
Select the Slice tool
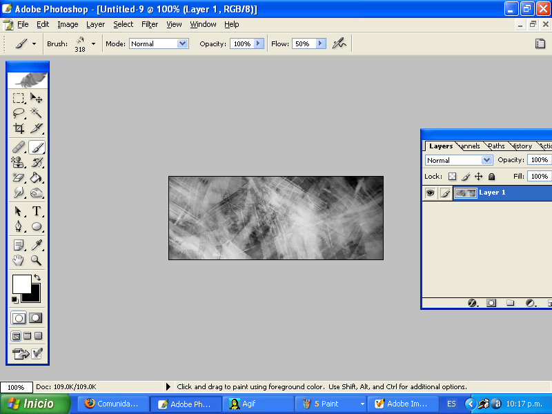tap(37, 128)
